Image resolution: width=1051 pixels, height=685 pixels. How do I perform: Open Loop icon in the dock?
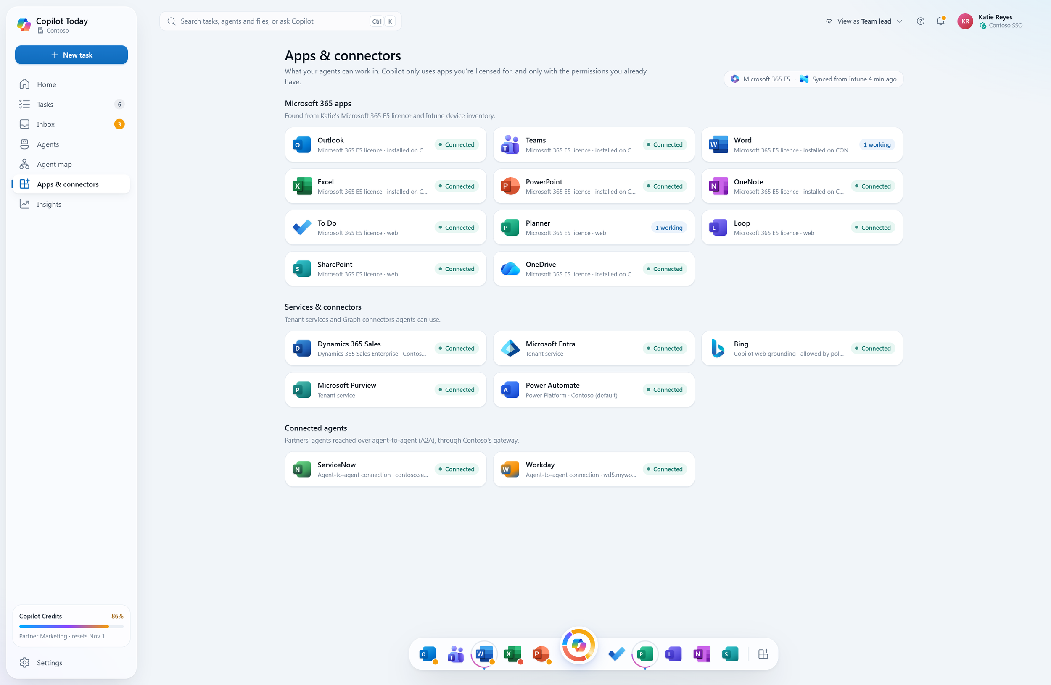(673, 654)
